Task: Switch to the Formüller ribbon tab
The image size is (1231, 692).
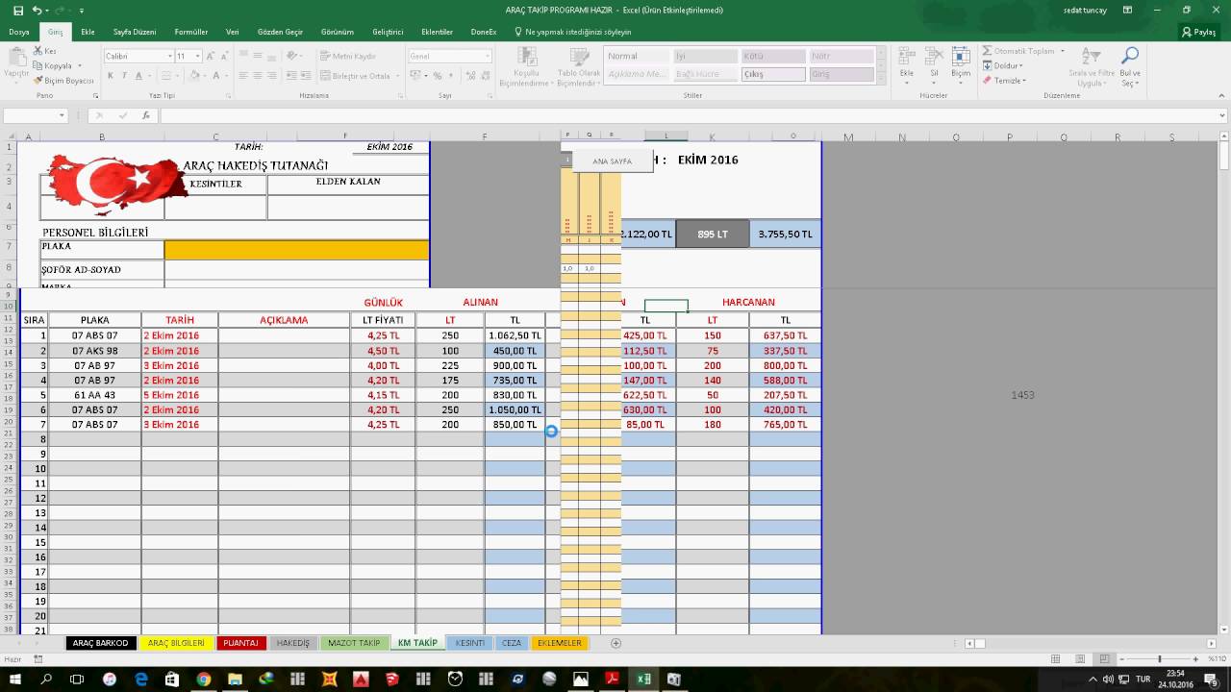Action: click(x=190, y=32)
